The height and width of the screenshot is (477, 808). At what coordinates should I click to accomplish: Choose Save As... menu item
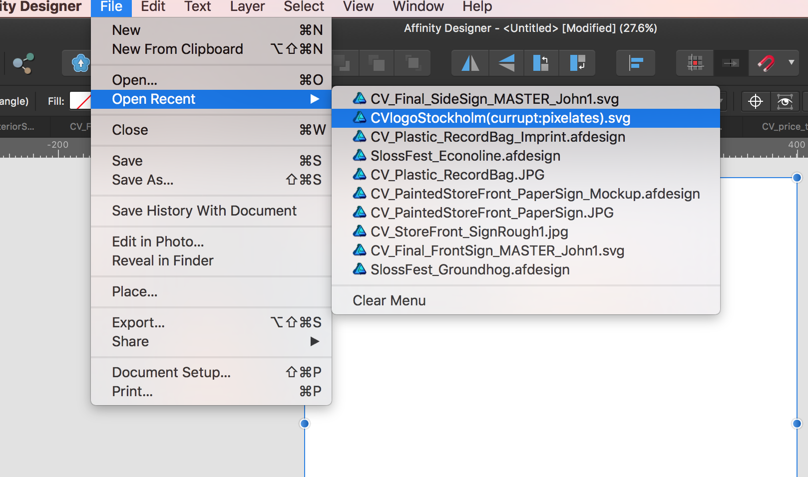coord(211,180)
